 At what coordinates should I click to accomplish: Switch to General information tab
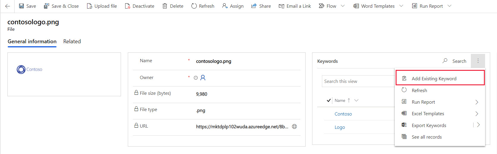[x=32, y=41]
